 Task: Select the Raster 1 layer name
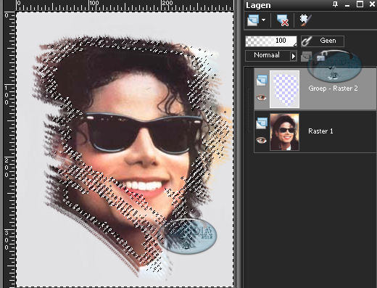(x=320, y=131)
